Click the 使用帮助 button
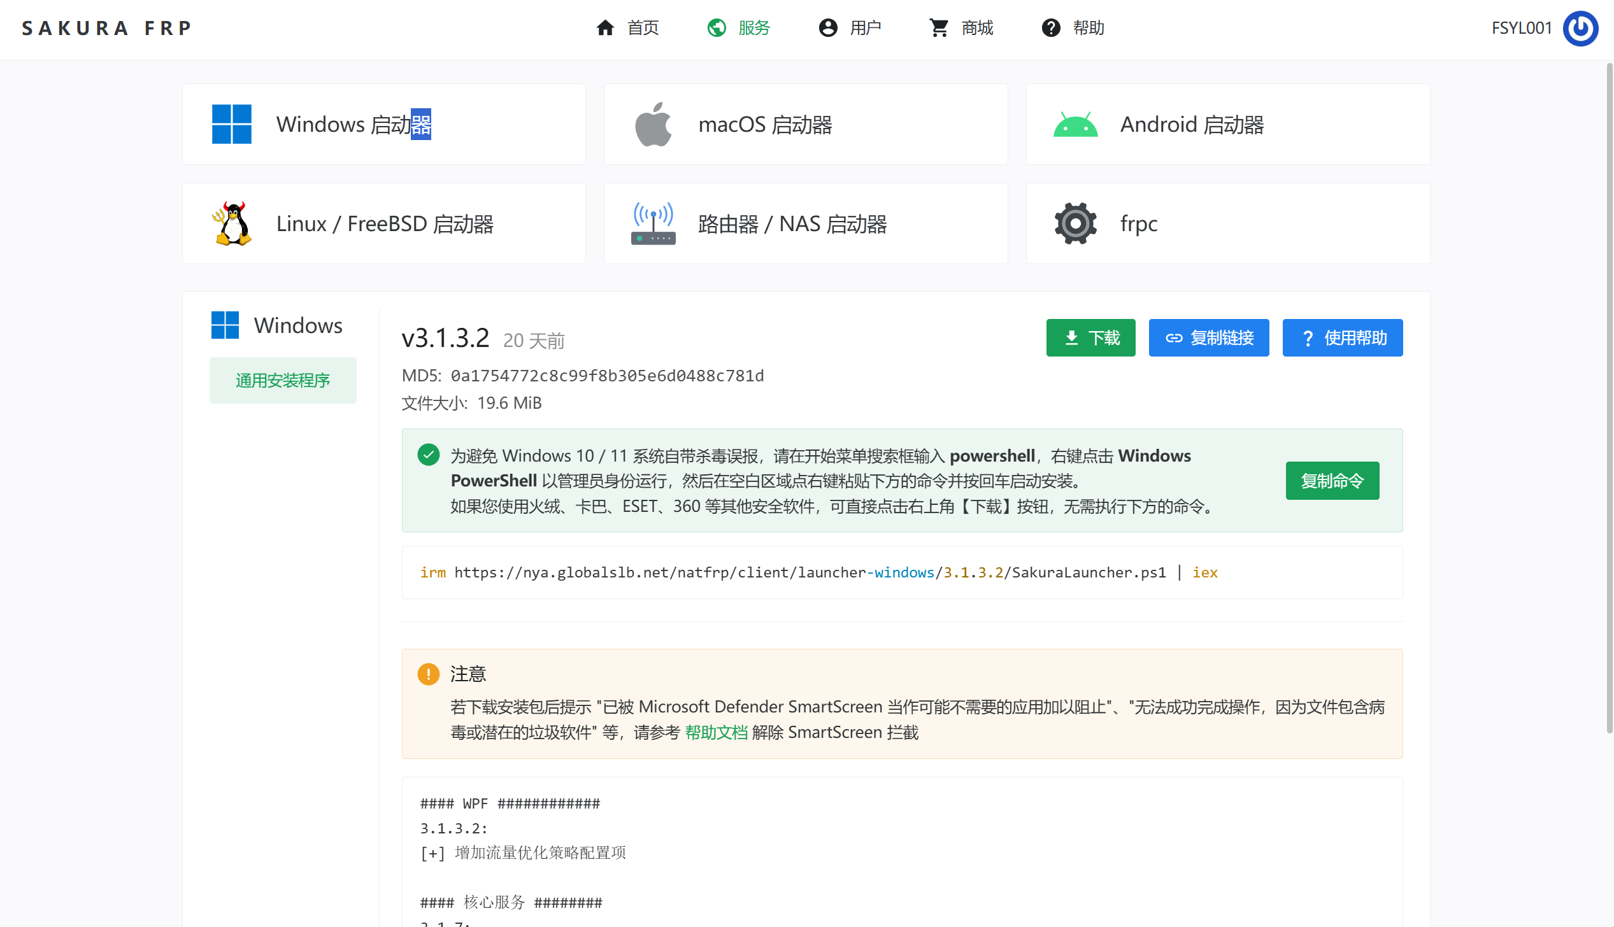1614x927 pixels. tap(1343, 337)
